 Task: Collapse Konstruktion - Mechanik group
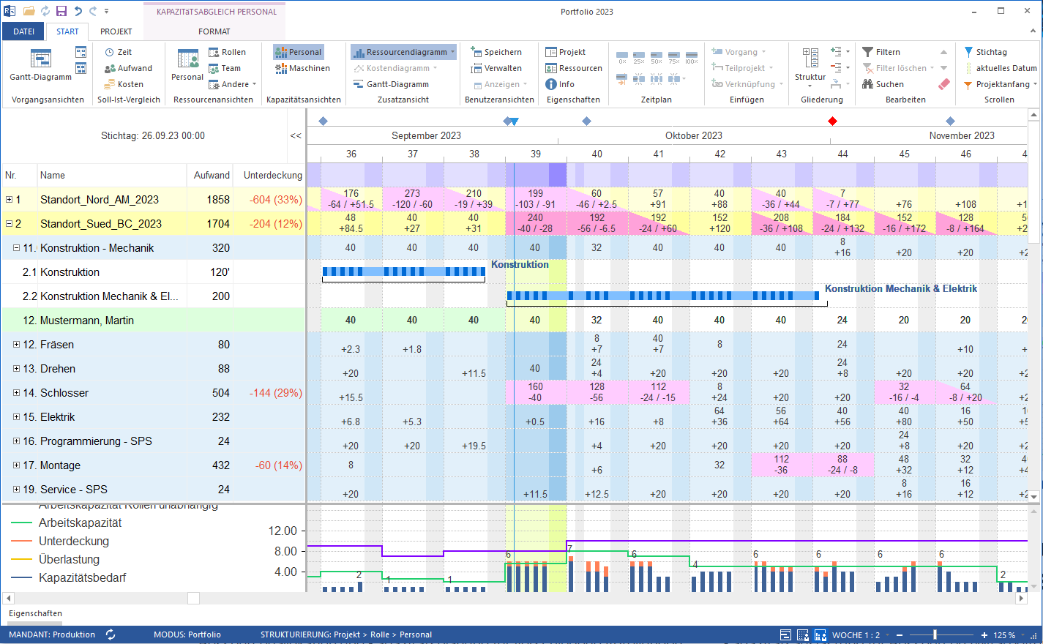point(16,247)
